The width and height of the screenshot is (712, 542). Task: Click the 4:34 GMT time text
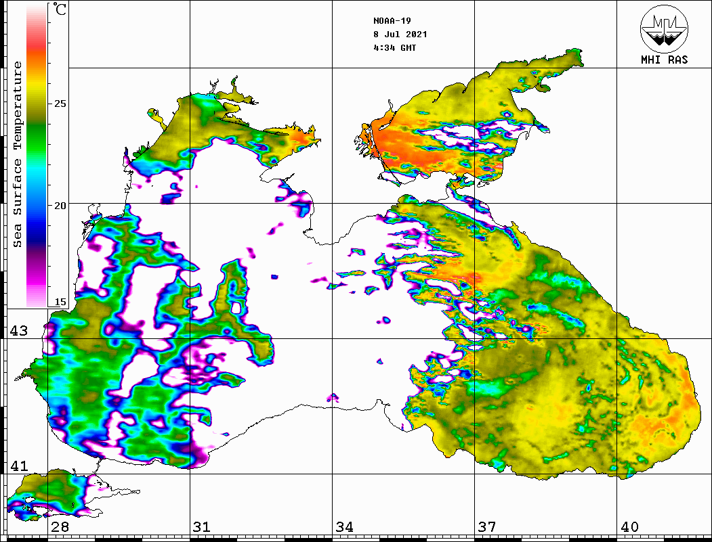394,47
